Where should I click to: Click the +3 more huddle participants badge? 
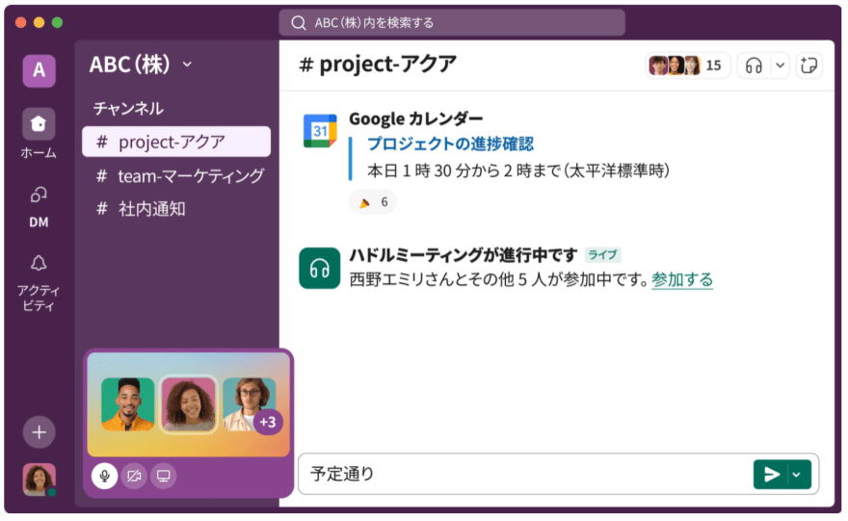(268, 422)
